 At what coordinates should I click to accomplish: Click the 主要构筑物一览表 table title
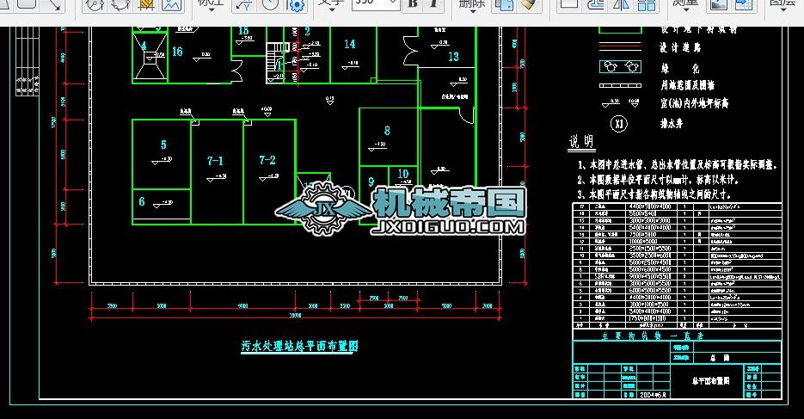pyautogui.click(x=653, y=336)
